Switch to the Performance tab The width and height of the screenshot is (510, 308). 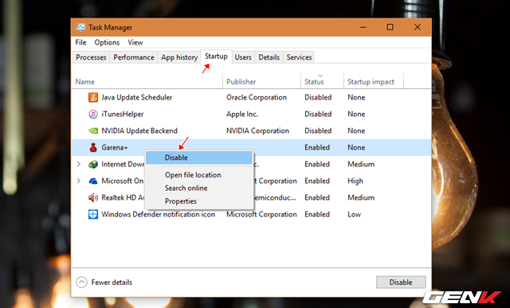click(x=134, y=57)
